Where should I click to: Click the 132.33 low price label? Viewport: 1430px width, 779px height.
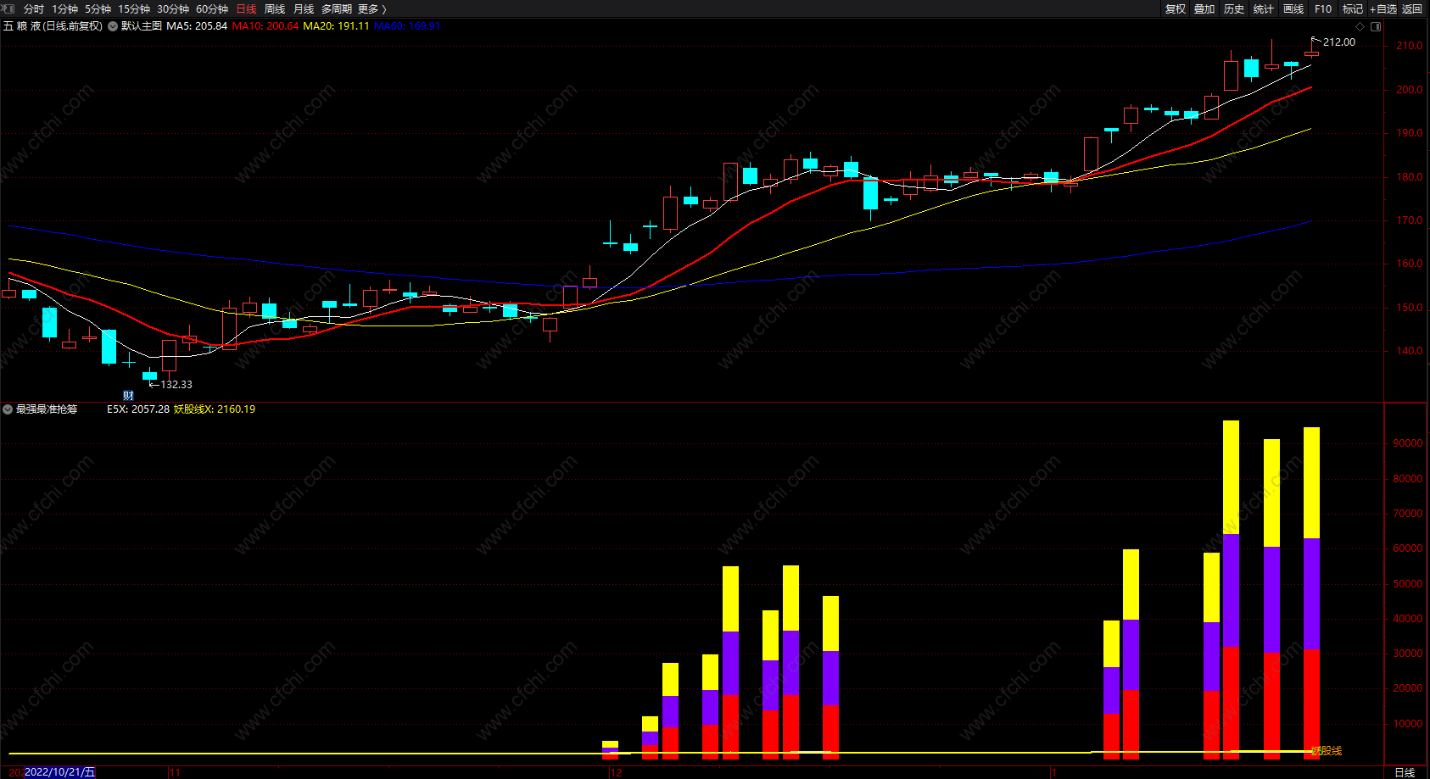pyautogui.click(x=176, y=385)
